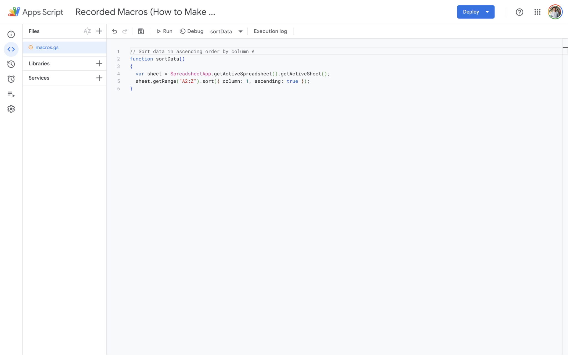Open Project History clock icon
Image resolution: width=568 pixels, height=355 pixels.
11,64
